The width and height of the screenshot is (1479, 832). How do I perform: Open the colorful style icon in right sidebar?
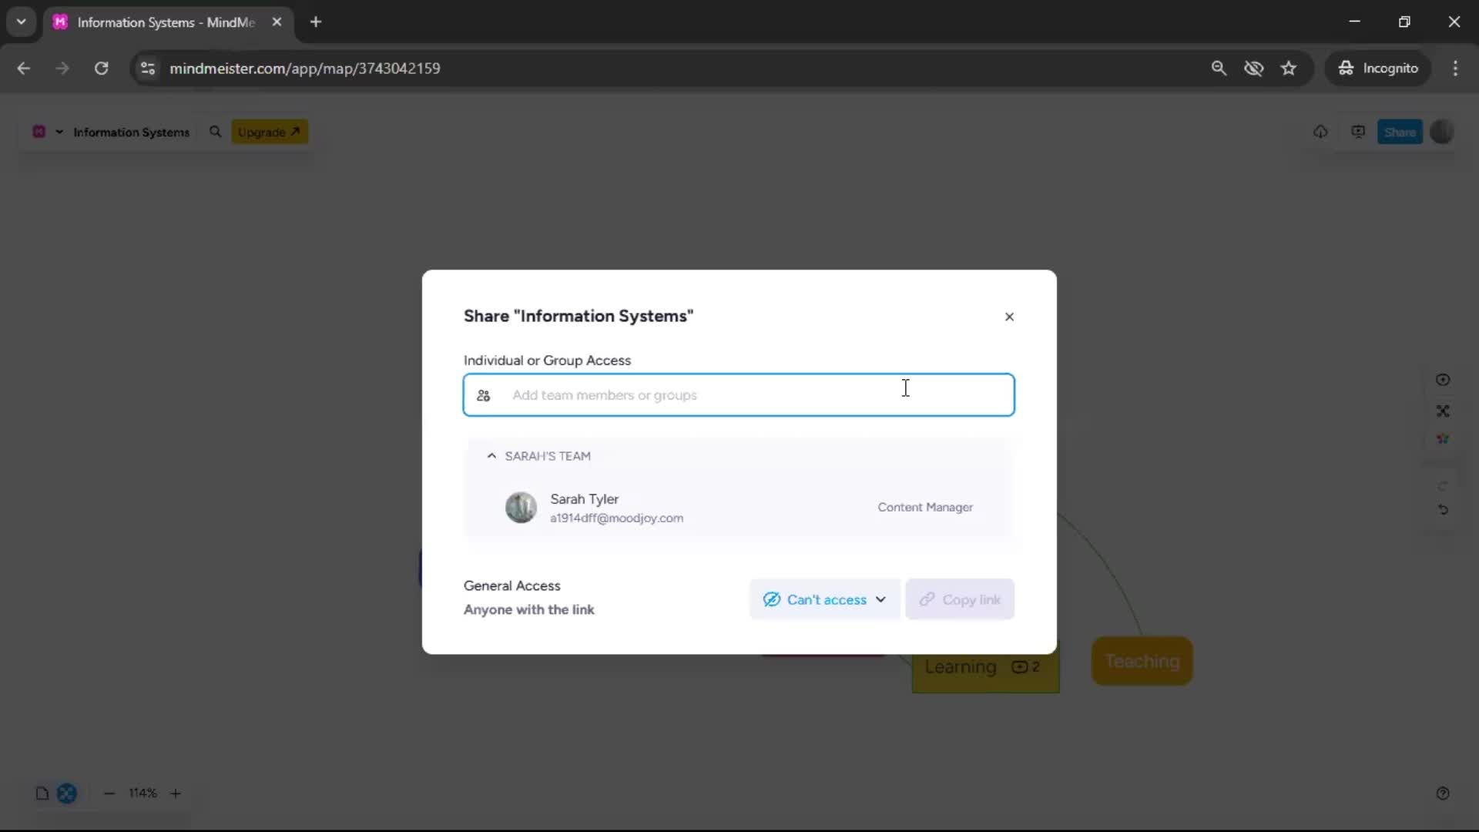(x=1443, y=439)
